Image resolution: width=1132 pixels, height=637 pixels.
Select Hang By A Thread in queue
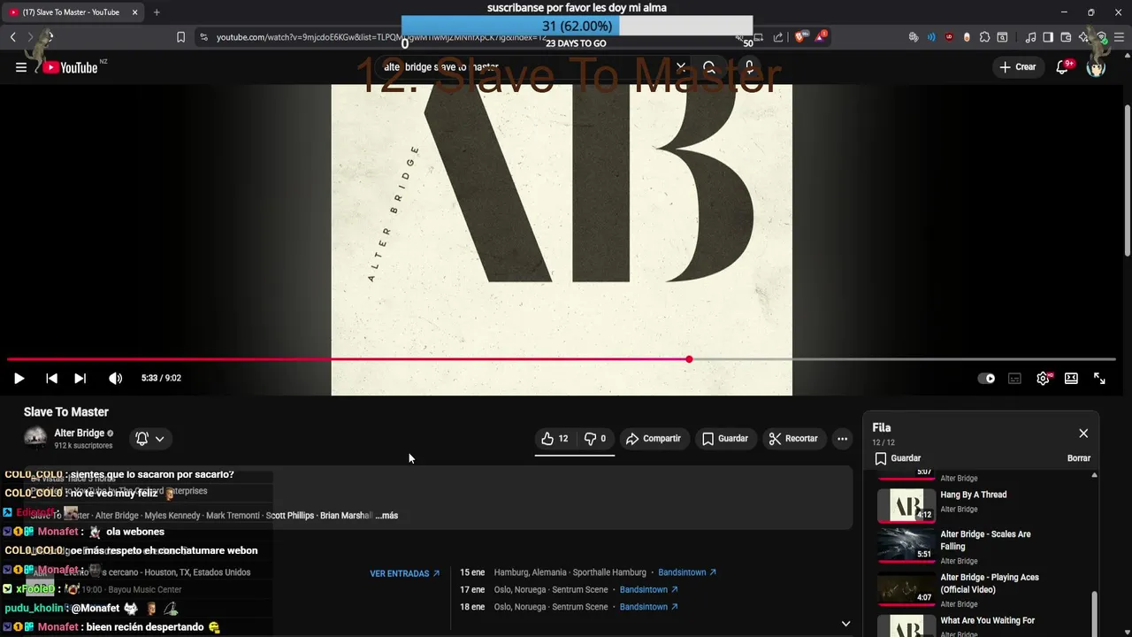(x=980, y=504)
